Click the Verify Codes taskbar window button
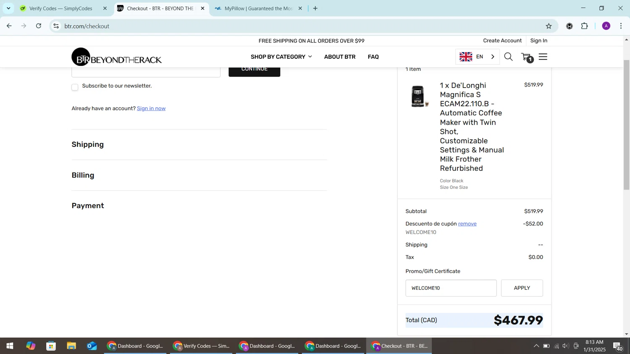This screenshot has height=354, width=630. click(202, 346)
